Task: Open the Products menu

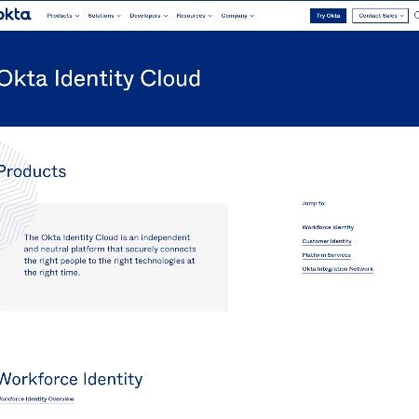Action: coord(60,16)
